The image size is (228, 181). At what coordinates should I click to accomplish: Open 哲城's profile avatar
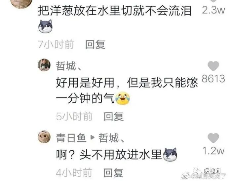pyautogui.click(x=44, y=65)
